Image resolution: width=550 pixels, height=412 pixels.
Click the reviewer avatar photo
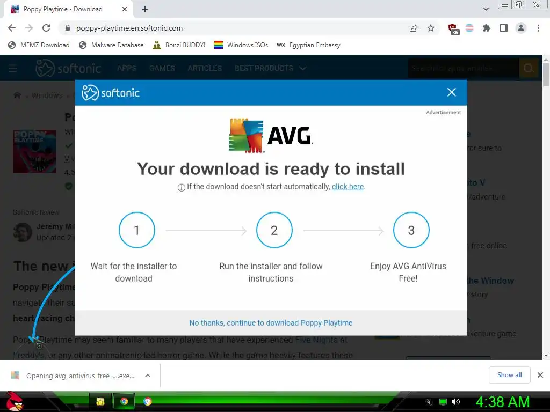point(23,232)
